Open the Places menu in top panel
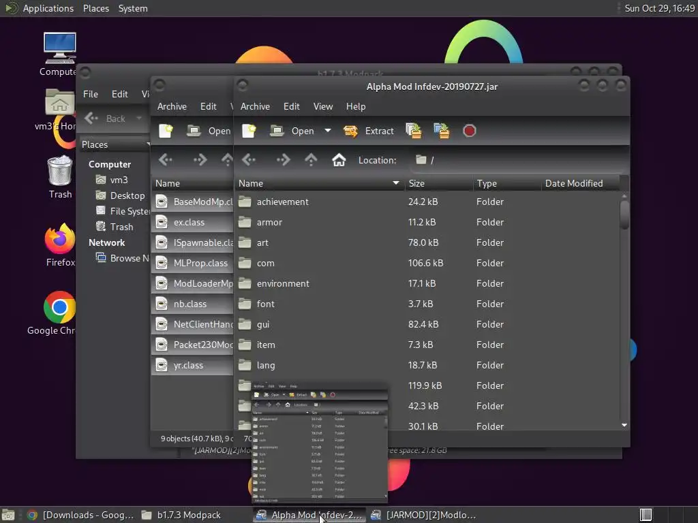The height and width of the screenshot is (523, 698). click(x=95, y=8)
